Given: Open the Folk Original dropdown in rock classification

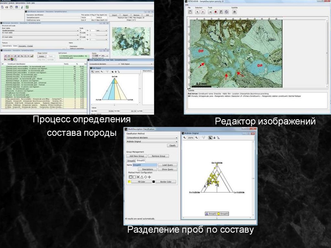Looking at the screenshot, I should pos(137,64).
